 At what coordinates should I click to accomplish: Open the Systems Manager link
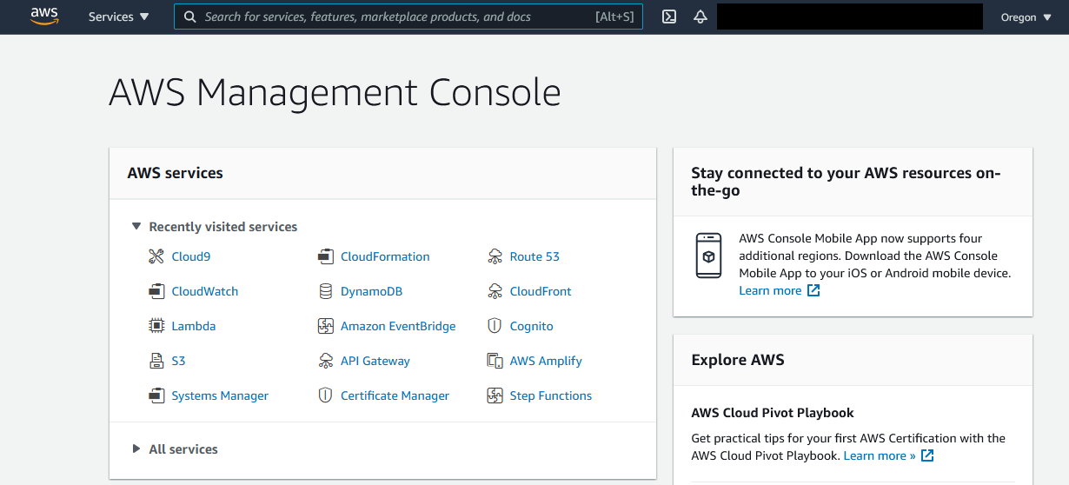click(220, 395)
